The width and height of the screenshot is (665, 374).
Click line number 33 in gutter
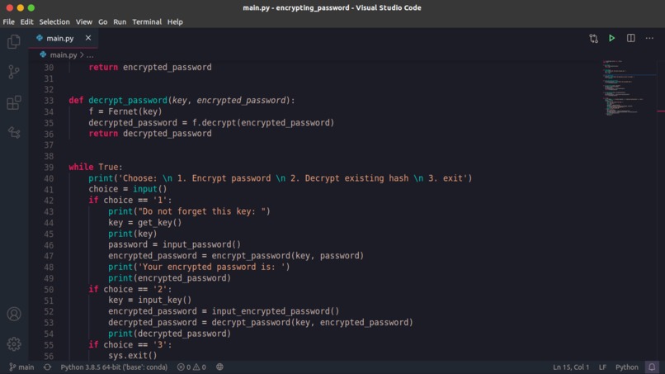[49, 101]
